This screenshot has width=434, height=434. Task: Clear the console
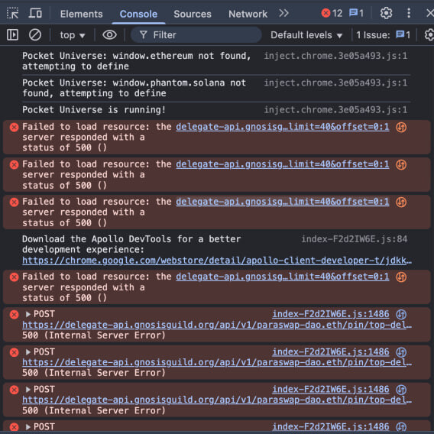(35, 35)
